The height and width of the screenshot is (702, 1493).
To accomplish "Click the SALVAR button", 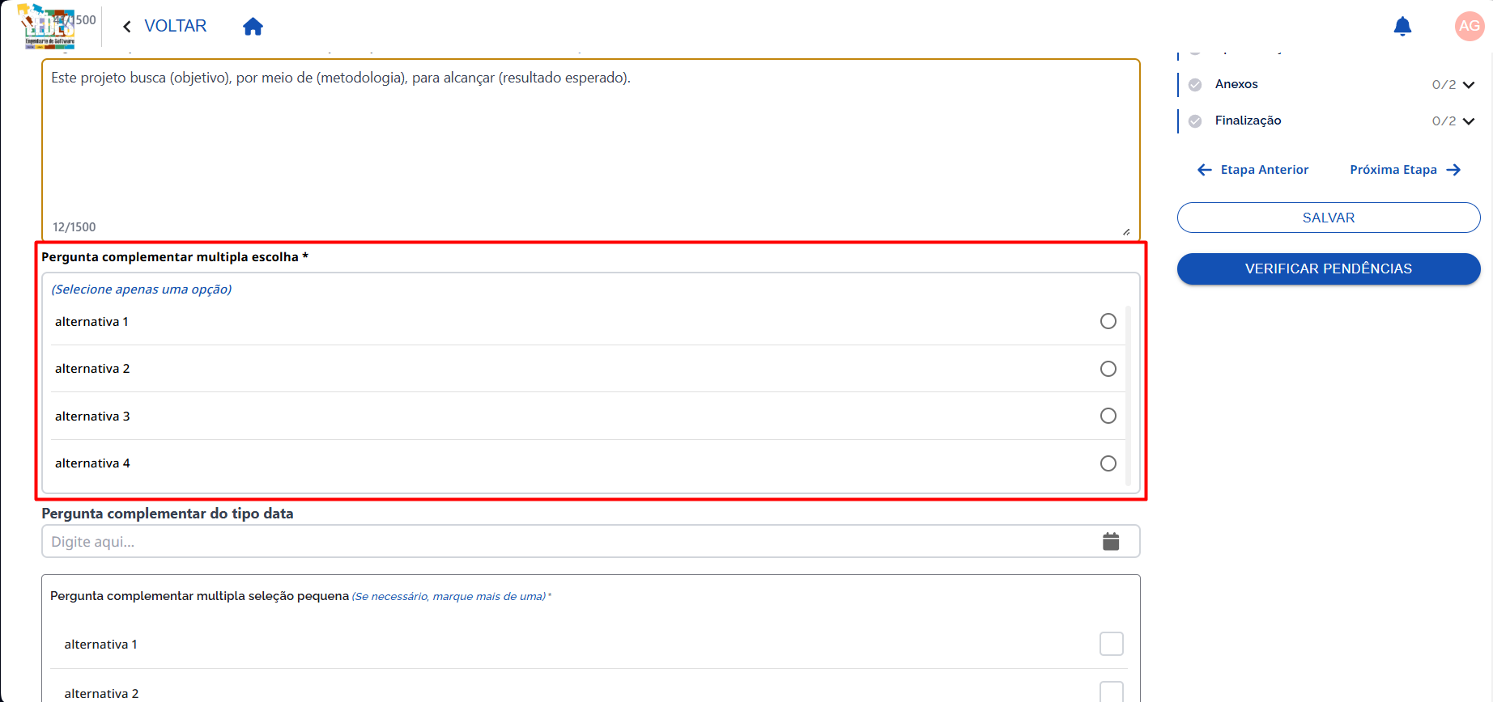I will click(1329, 218).
